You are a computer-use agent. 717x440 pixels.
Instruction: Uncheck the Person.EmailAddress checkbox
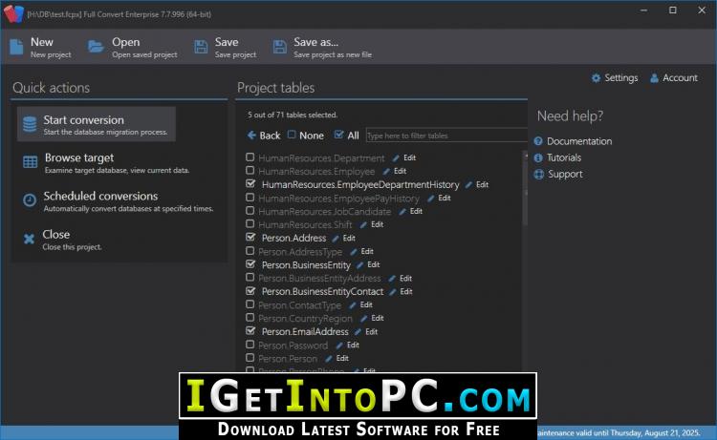pyautogui.click(x=250, y=330)
